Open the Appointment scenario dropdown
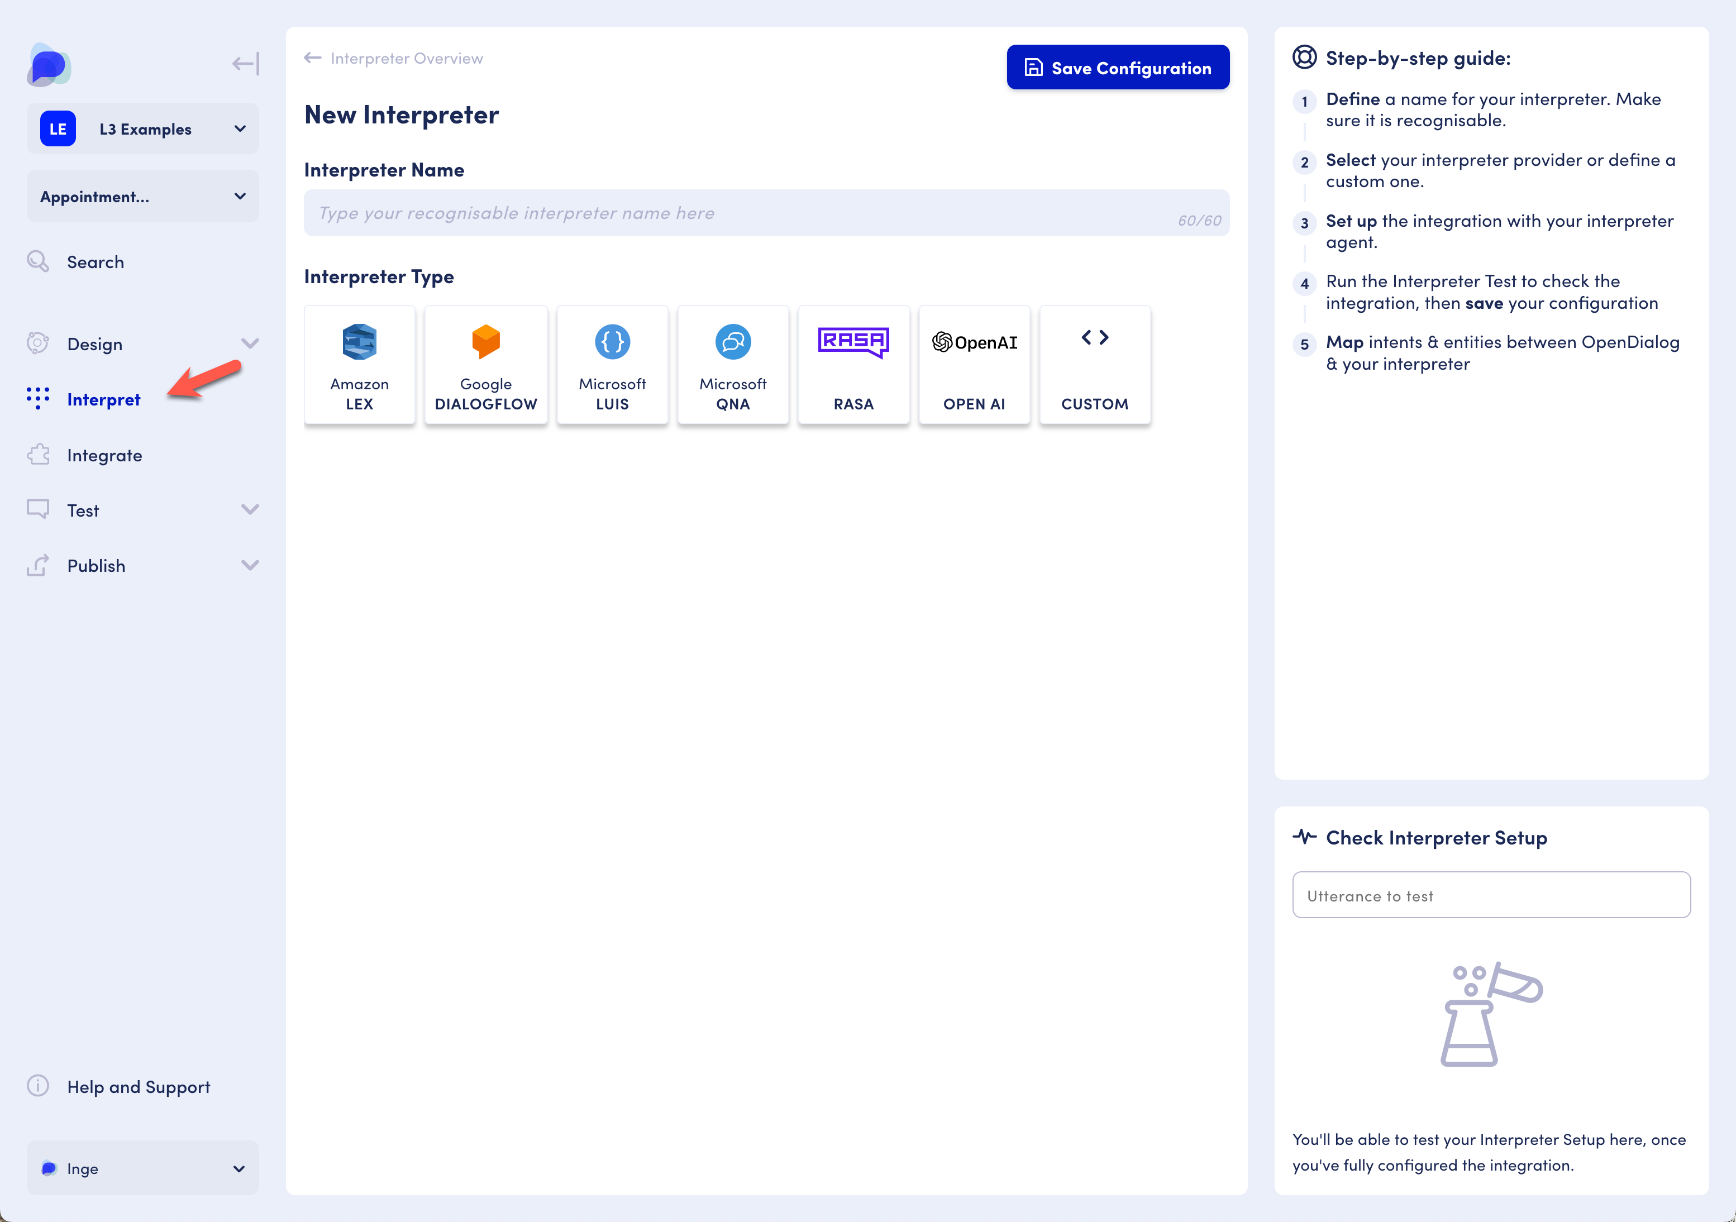 [143, 197]
